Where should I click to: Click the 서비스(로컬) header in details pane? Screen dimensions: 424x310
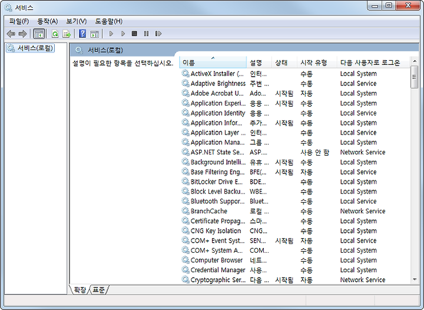105,50
